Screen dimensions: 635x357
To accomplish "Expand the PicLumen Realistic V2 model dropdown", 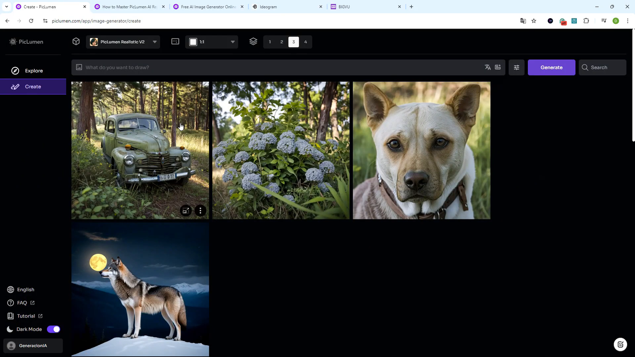I will tap(123, 42).
